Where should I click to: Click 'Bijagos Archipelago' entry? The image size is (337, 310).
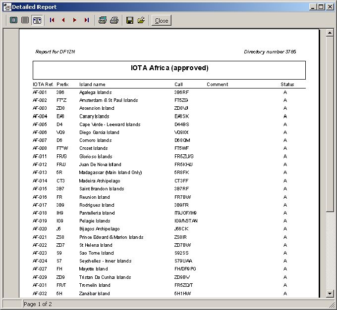tap(100, 229)
